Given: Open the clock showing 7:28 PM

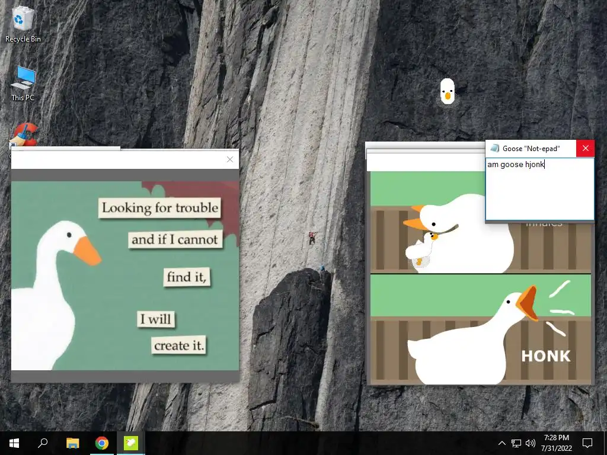Looking at the screenshot, I should [x=556, y=443].
